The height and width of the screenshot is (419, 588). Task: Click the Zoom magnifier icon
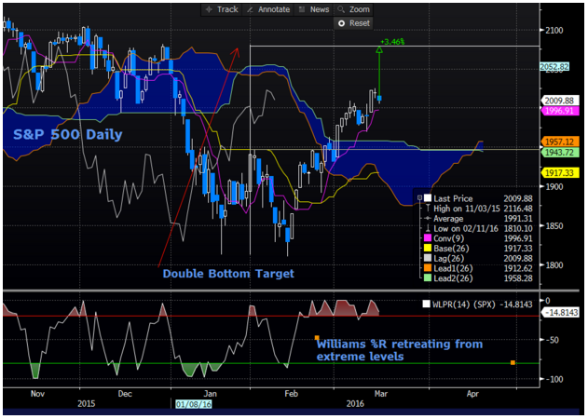click(x=340, y=9)
